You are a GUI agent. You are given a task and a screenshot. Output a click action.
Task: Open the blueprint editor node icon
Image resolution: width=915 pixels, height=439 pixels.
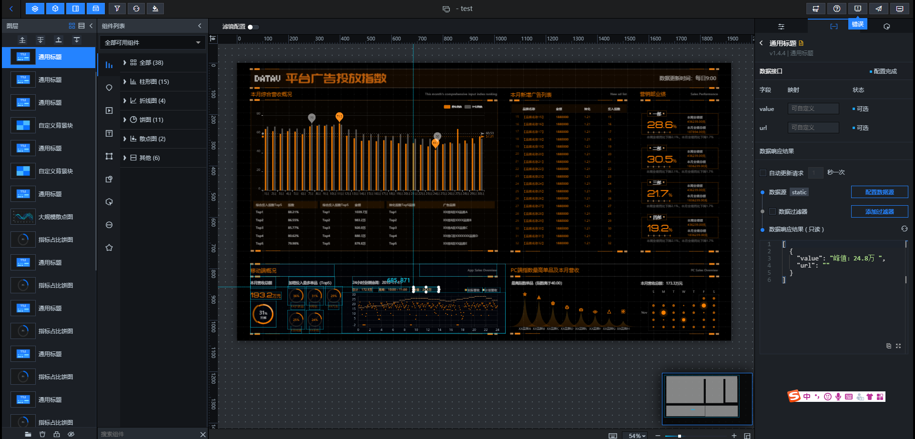[x=816, y=9]
